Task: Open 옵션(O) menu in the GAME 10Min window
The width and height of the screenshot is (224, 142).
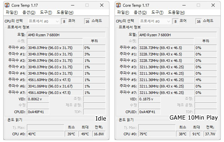Action: [x=140, y=13]
